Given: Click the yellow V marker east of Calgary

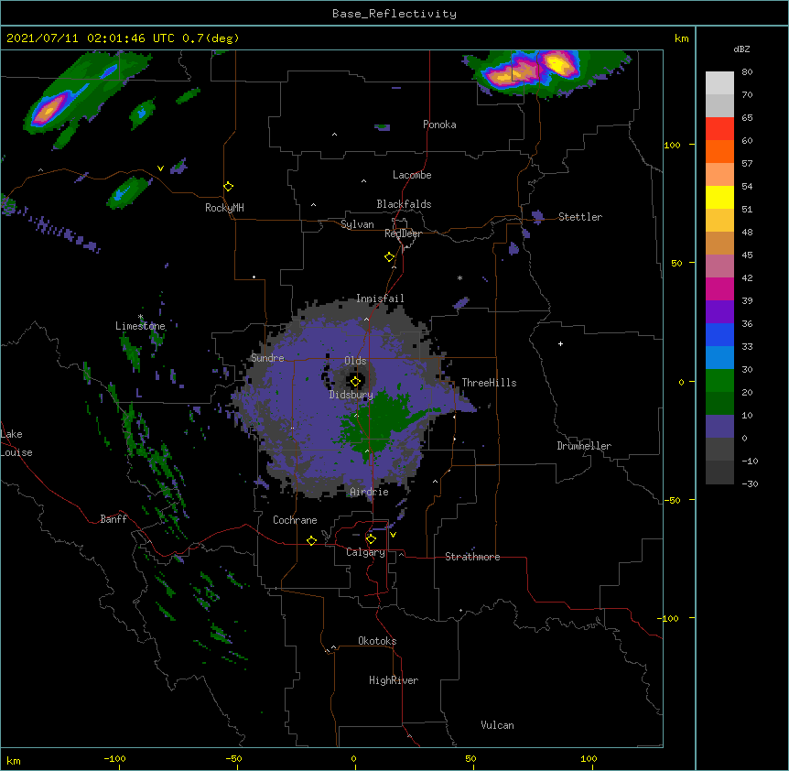Looking at the screenshot, I should coord(393,535).
